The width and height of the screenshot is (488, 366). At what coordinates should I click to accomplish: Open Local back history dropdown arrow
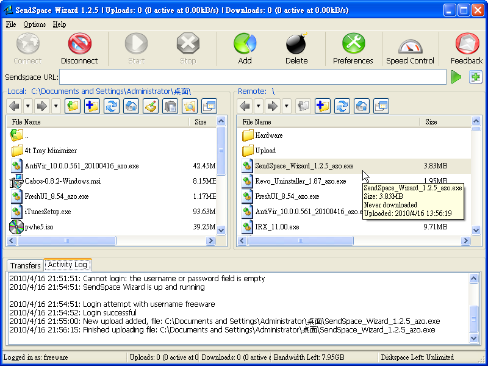coord(27,106)
